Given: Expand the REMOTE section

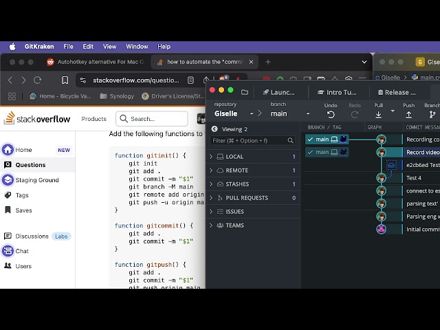Looking at the screenshot, I should (x=253, y=170).
